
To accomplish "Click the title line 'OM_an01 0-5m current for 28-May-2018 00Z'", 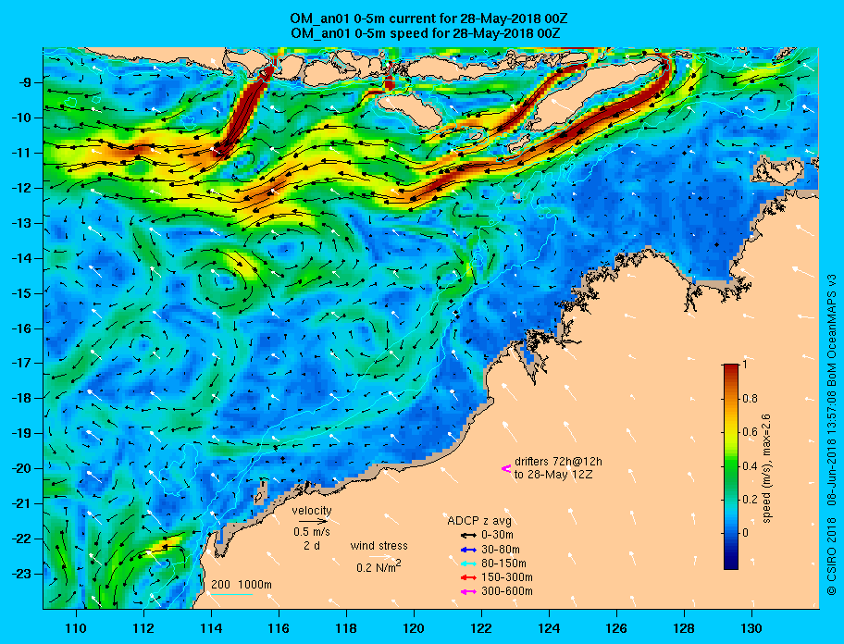I will point(428,19).
